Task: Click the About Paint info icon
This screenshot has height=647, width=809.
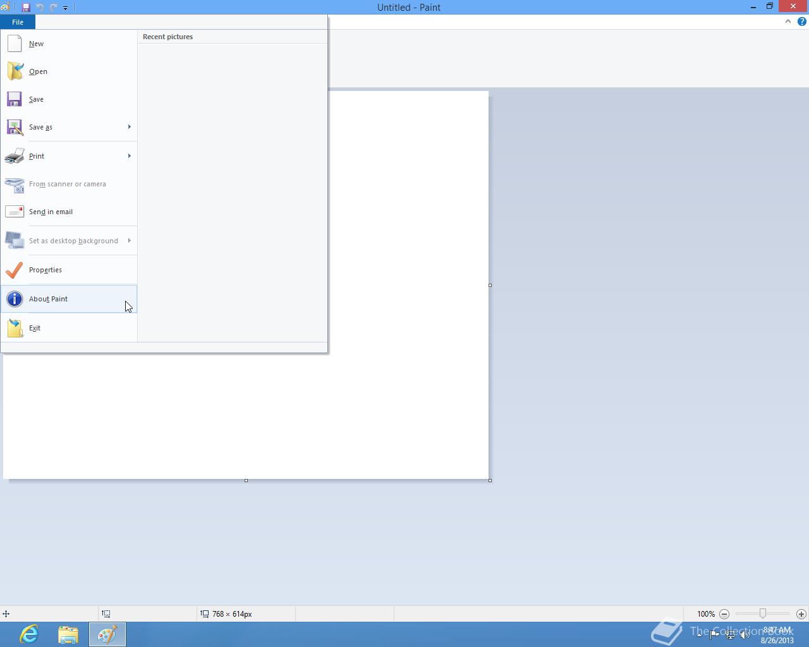Action: click(x=15, y=299)
